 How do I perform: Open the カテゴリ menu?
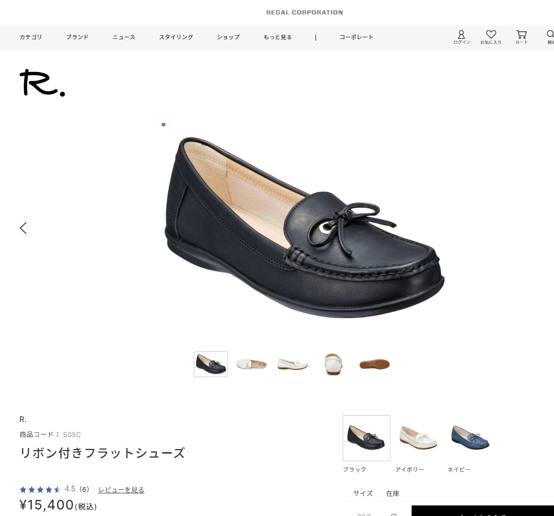pyautogui.click(x=31, y=37)
